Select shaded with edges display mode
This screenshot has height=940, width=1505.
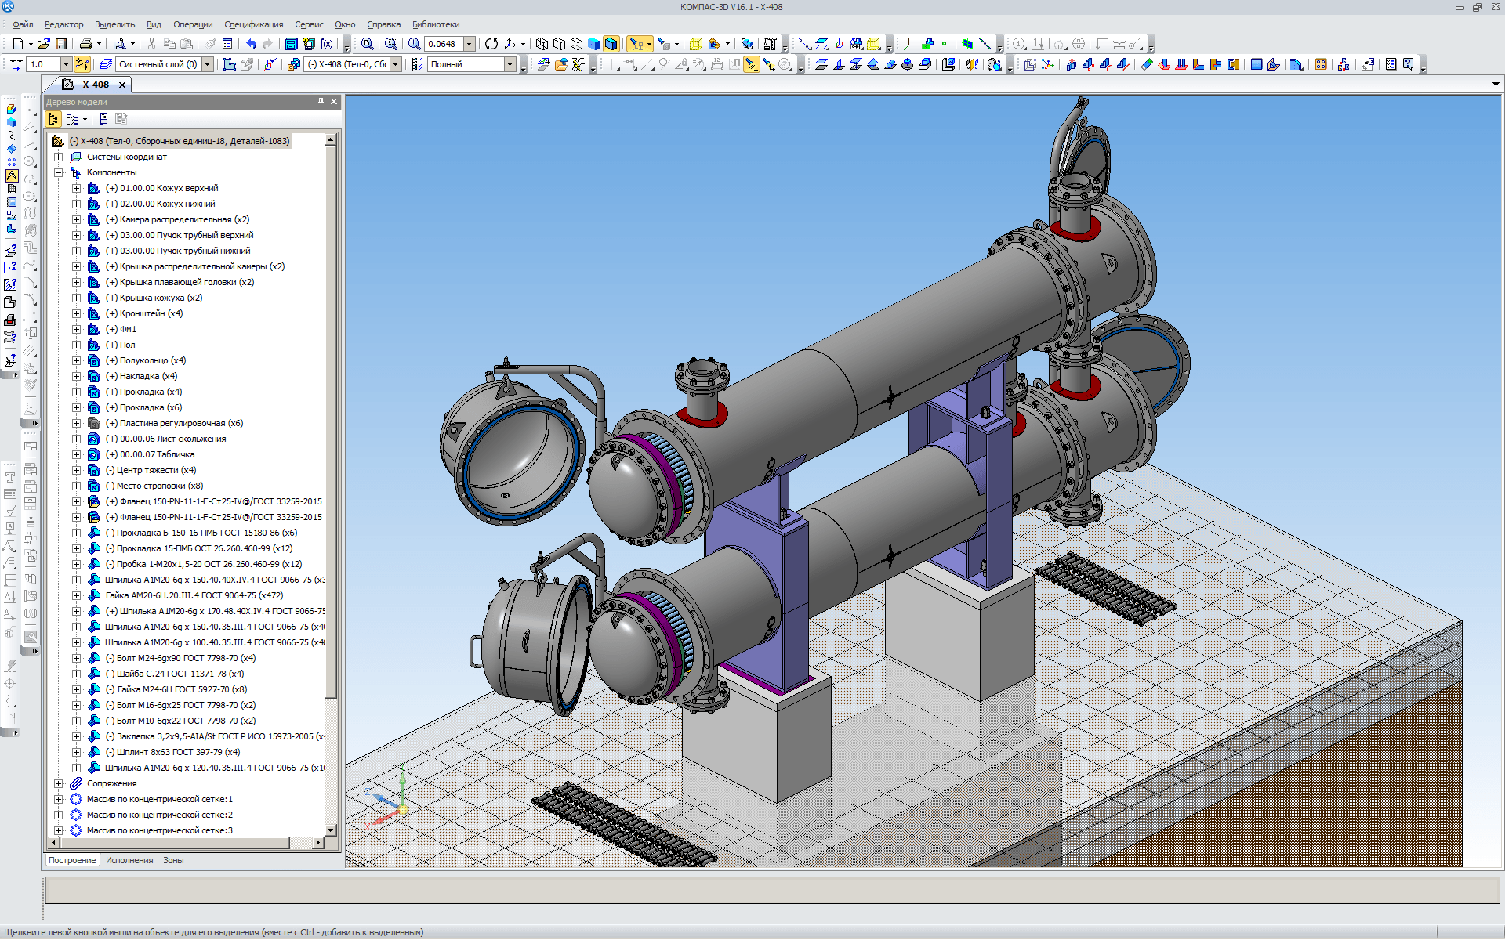pyautogui.click(x=611, y=44)
